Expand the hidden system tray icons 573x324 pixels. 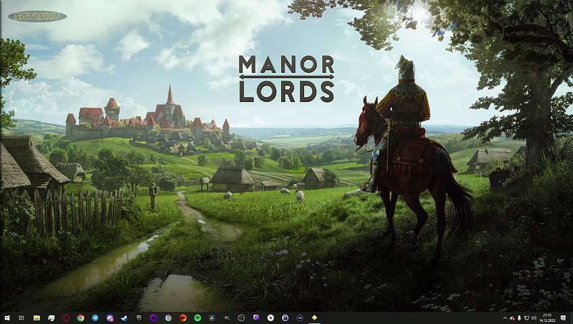pyautogui.click(x=505, y=318)
